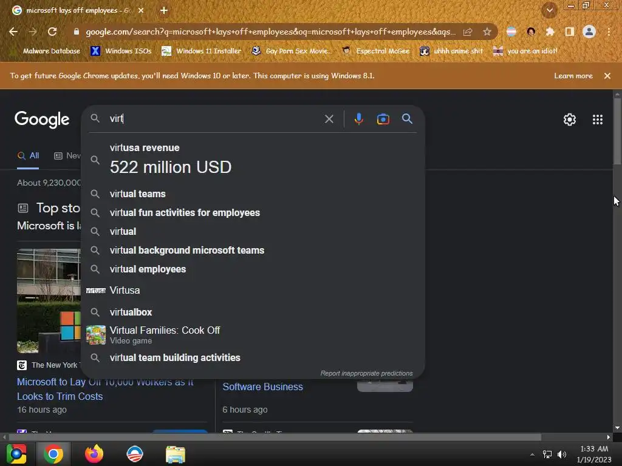This screenshot has width=622, height=466.
Task: Open the Google apps grid
Action: (598, 120)
